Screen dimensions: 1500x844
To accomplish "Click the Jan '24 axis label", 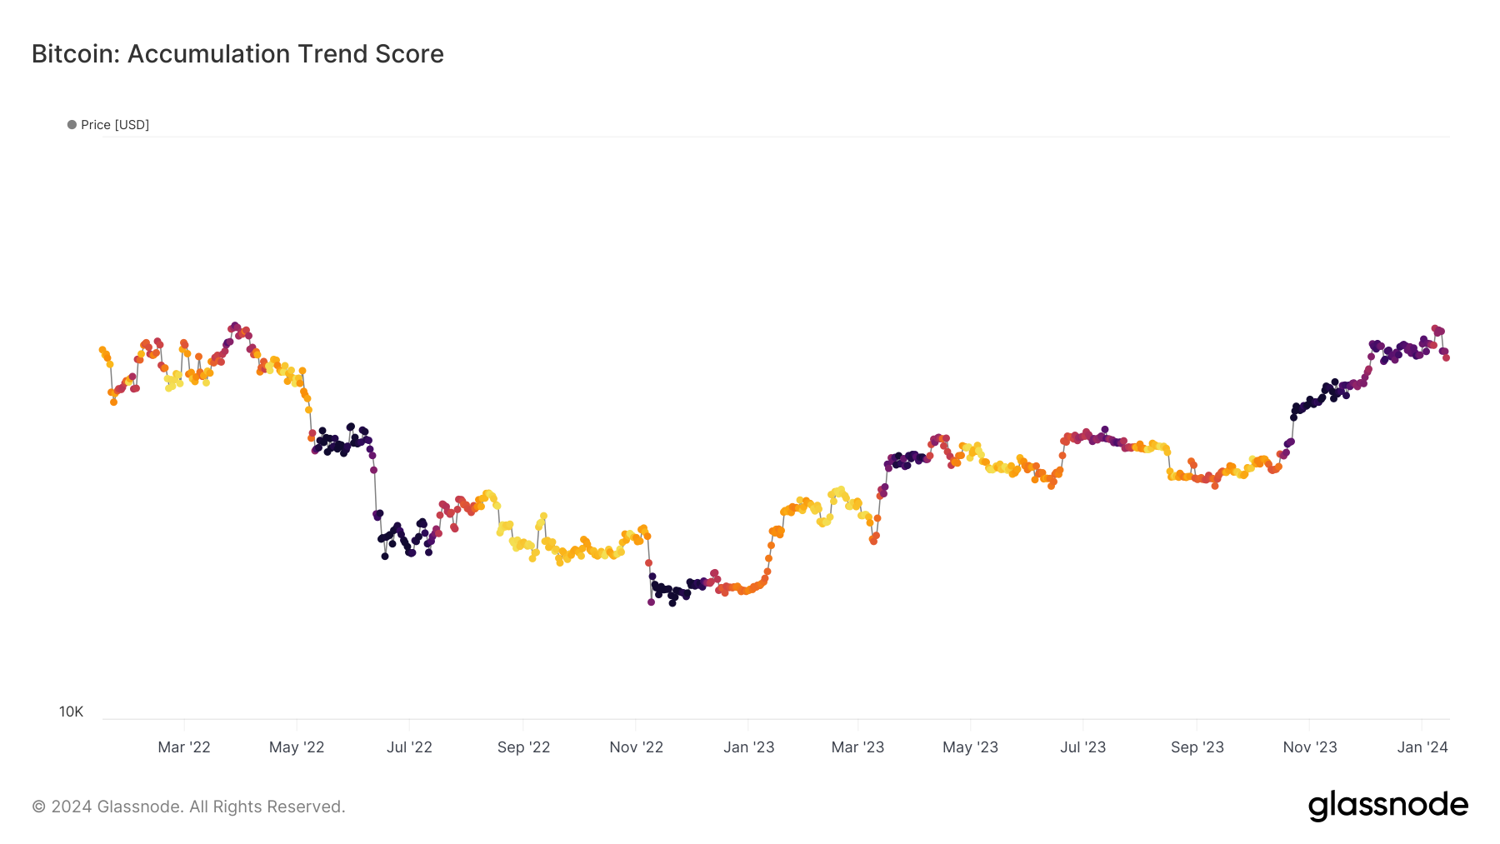I will 1422,747.
